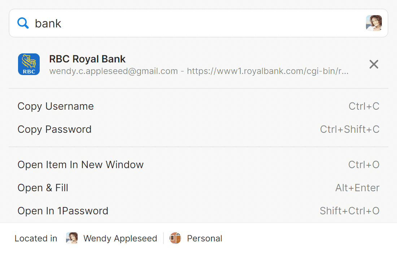Click the Wendy Appleseed avatar in the footer
397x254 pixels.
[72, 238]
